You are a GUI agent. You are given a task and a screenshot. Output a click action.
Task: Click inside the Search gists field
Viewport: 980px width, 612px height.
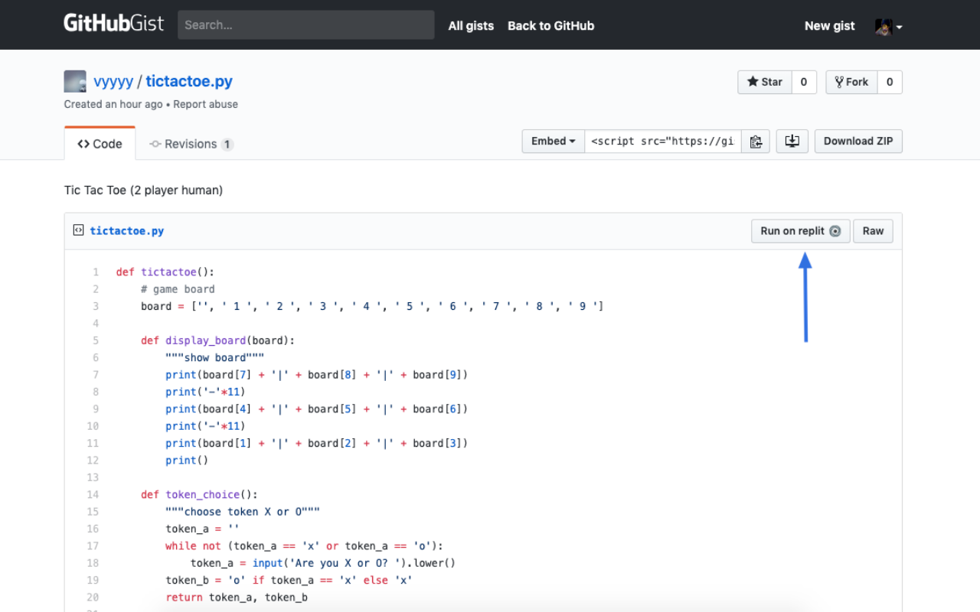(305, 24)
